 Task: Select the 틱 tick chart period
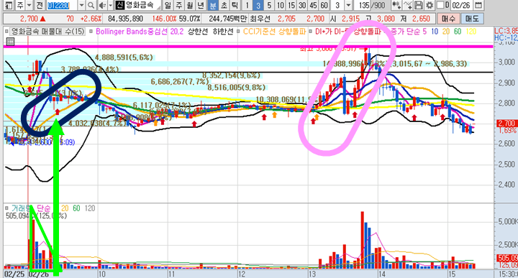(x=235, y=5)
